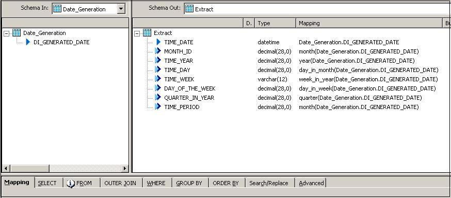
Task: Click mapping Date_Generation.DI_GENERATED_DATE for TIME_DATE
Action: 349,42
